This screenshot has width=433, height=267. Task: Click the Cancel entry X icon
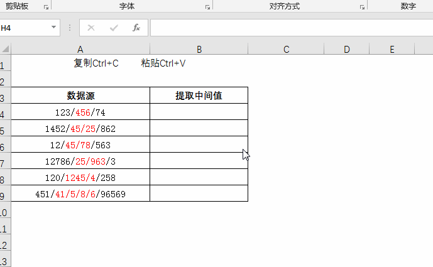[x=91, y=28]
